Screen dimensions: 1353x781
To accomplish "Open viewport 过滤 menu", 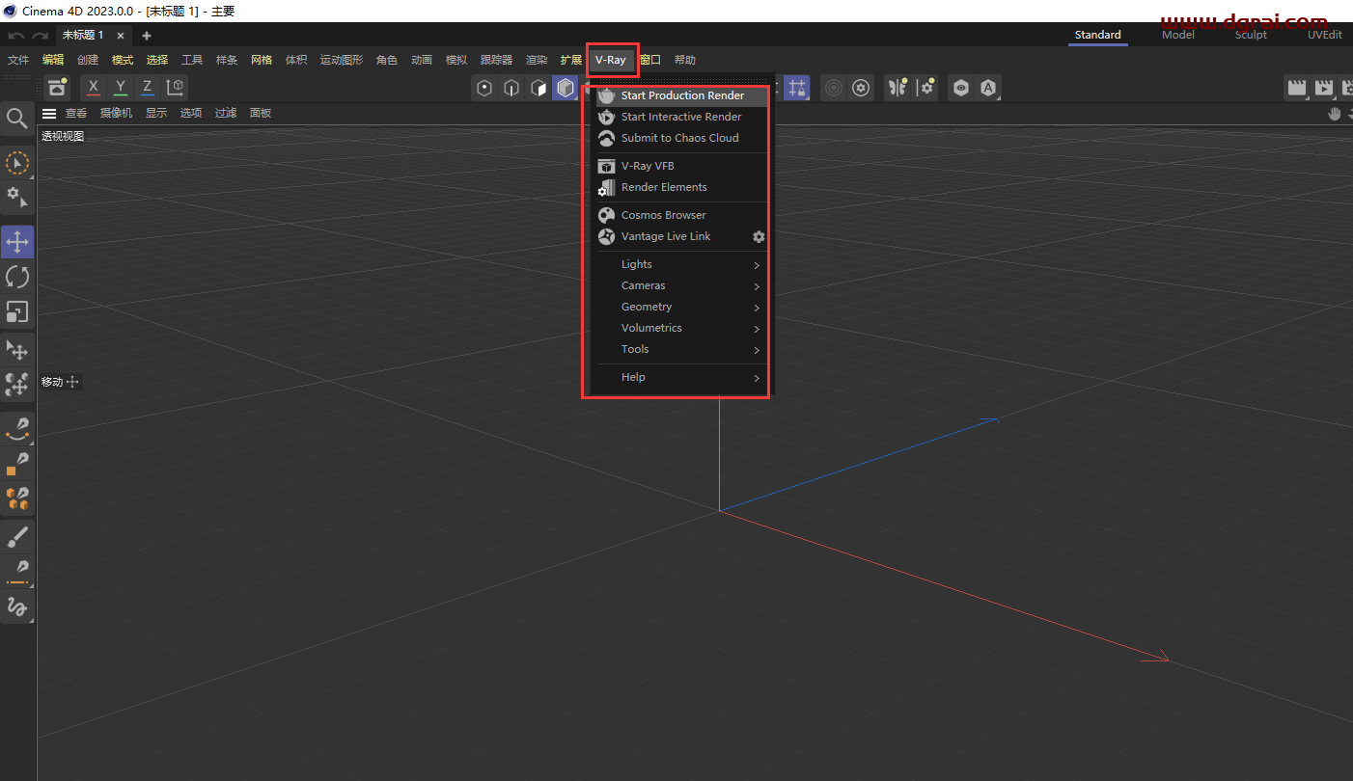I will point(226,114).
